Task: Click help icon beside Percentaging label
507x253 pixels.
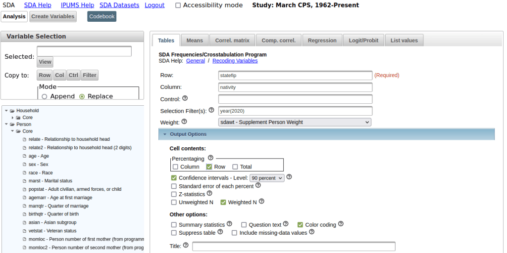Action: [210, 158]
